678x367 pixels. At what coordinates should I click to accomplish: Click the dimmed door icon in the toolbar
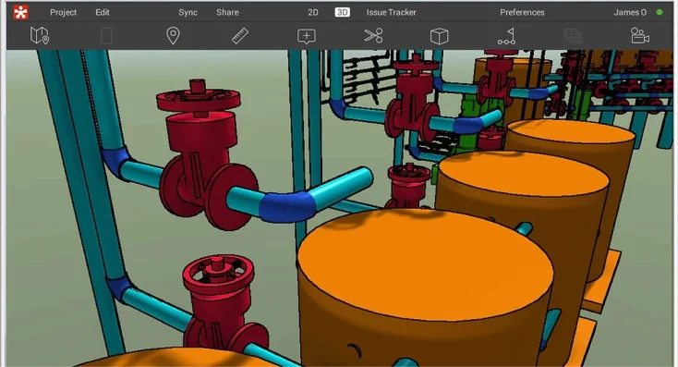(106, 36)
